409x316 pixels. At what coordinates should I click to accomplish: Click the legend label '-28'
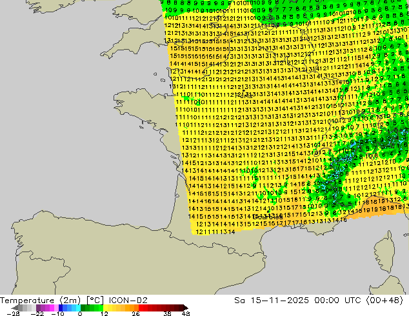14,314
